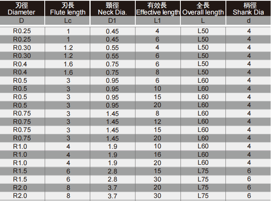
Task: Select the "L" overall length symbol cell
Action: click(203, 21)
